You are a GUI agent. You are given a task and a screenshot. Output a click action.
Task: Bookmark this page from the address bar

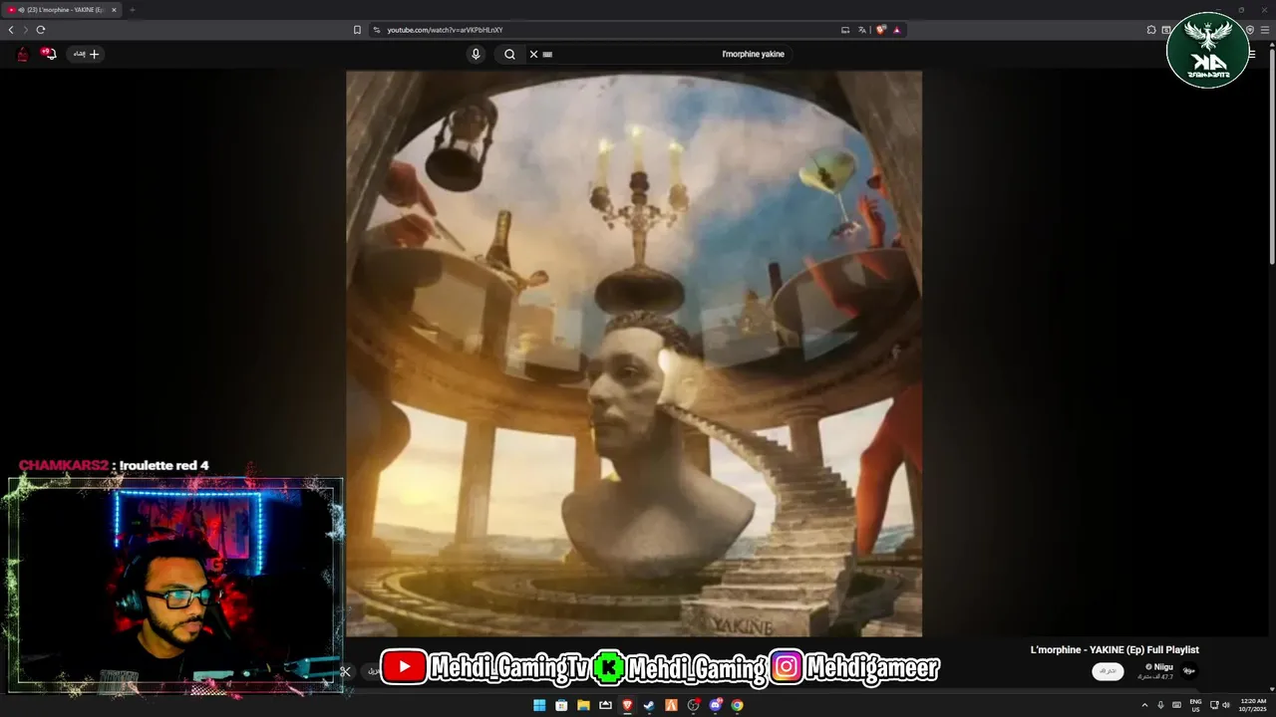(x=357, y=30)
